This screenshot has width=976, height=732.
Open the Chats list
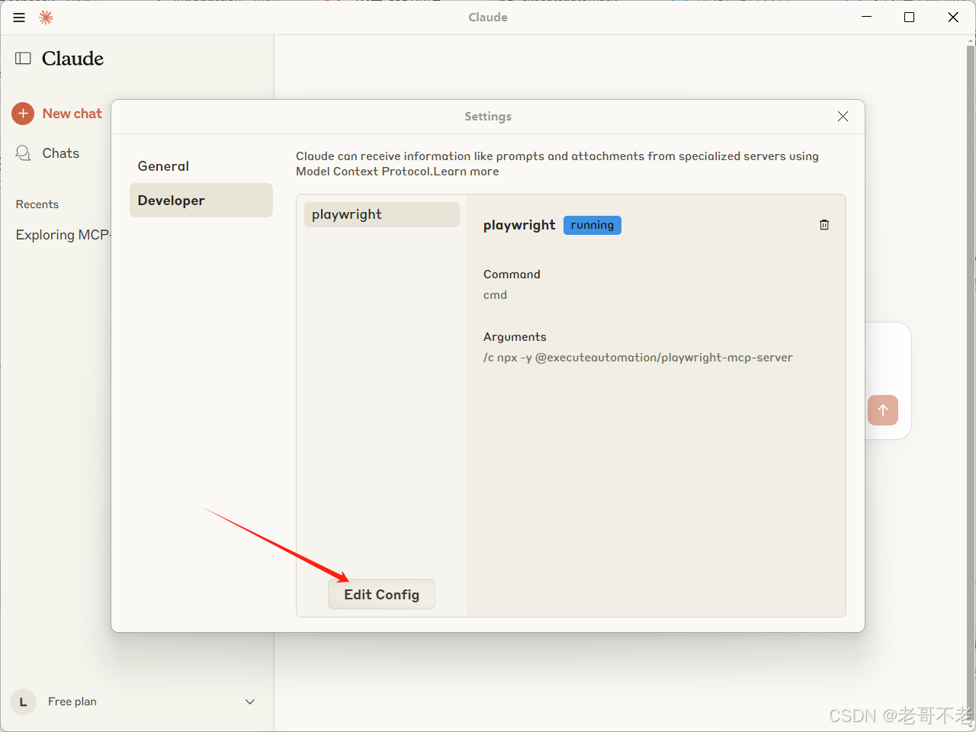(x=61, y=153)
